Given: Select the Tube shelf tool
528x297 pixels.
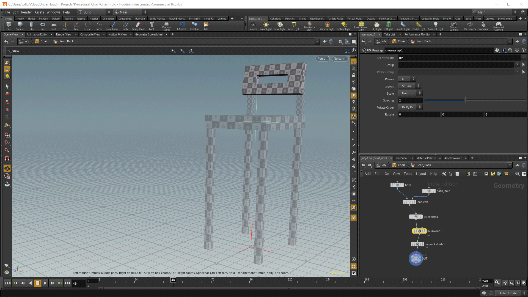Looking at the screenshot, I should (31, 26).
